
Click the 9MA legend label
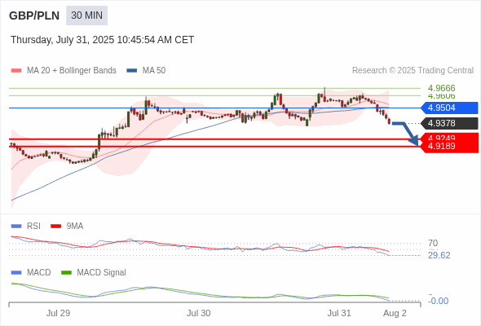click(75, 227)
